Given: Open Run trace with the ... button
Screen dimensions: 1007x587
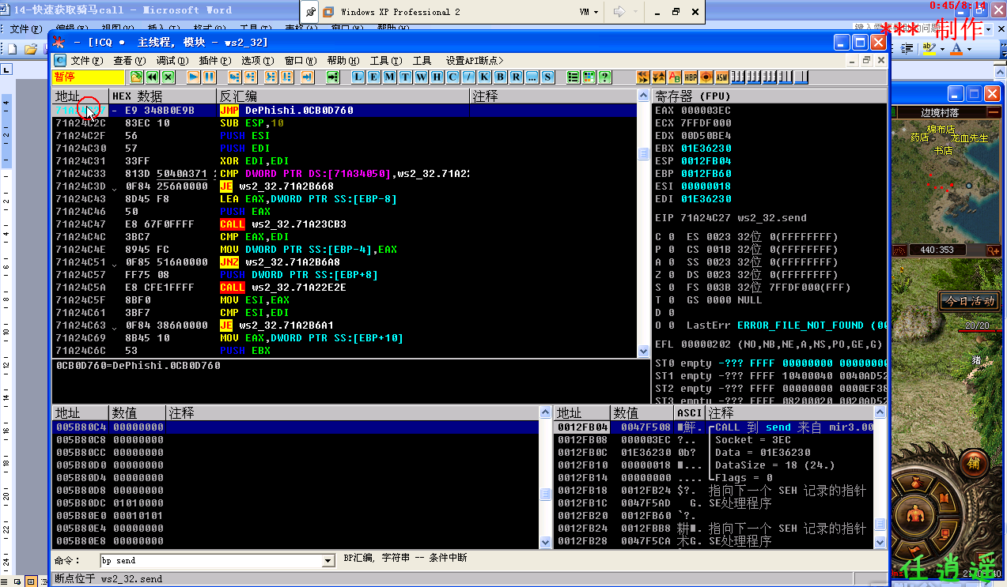Looking at the screenshot, I should tap(532, 77).
